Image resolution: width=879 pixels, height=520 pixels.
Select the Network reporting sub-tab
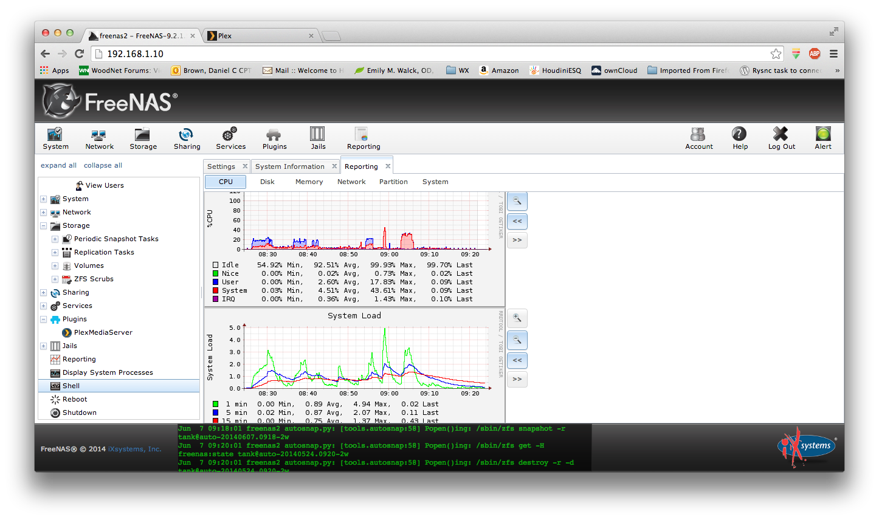click(x=351, y=182)
